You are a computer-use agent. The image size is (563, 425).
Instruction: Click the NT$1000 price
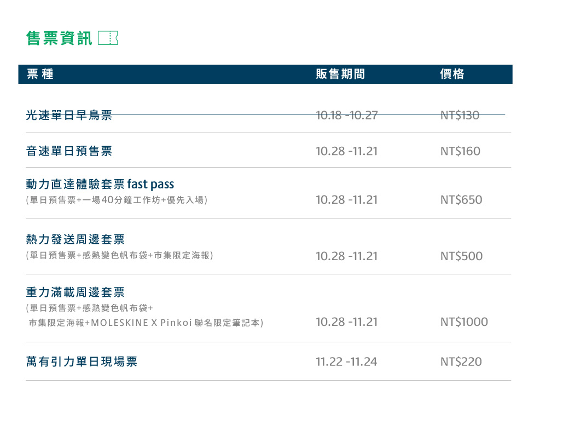[x=464, y=322]
